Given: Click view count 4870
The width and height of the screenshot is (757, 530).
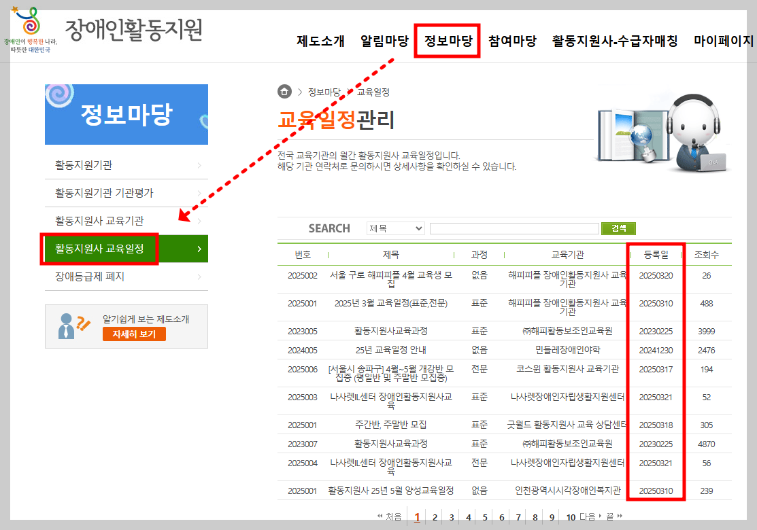Looking at the screenshot, I should pos(706,444).
